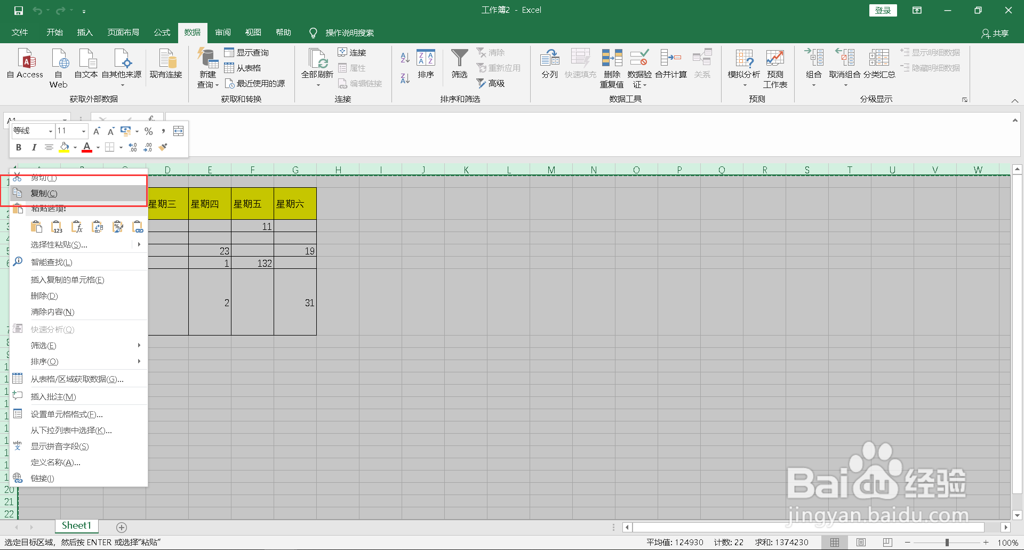Click Connections (连接) button in ribbon
This screenshot has width=1024, height=550.
click(x=352, y=52)
